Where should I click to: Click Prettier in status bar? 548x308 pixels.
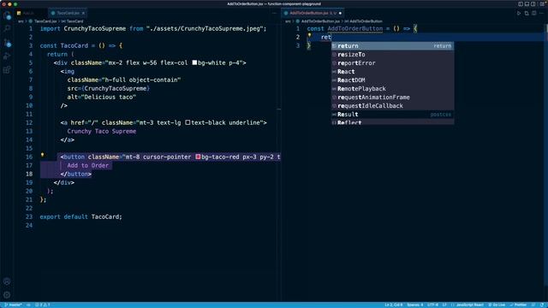pyautogui.click(x=518, y=305)
